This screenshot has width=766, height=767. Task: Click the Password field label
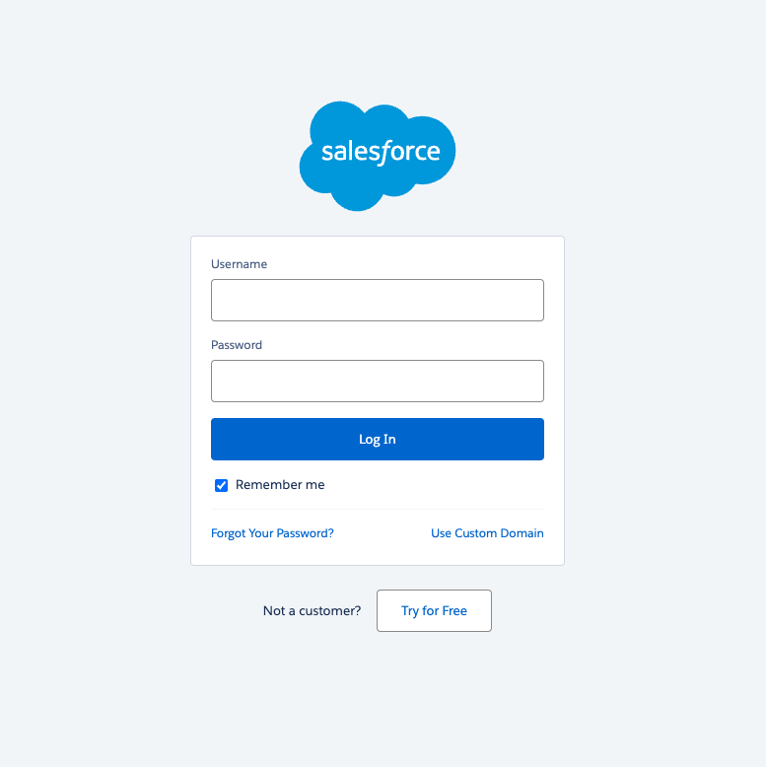pos(237,344)
